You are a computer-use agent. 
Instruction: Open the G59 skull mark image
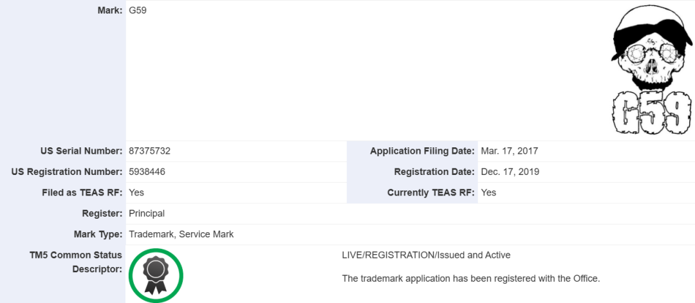[651, 70]
